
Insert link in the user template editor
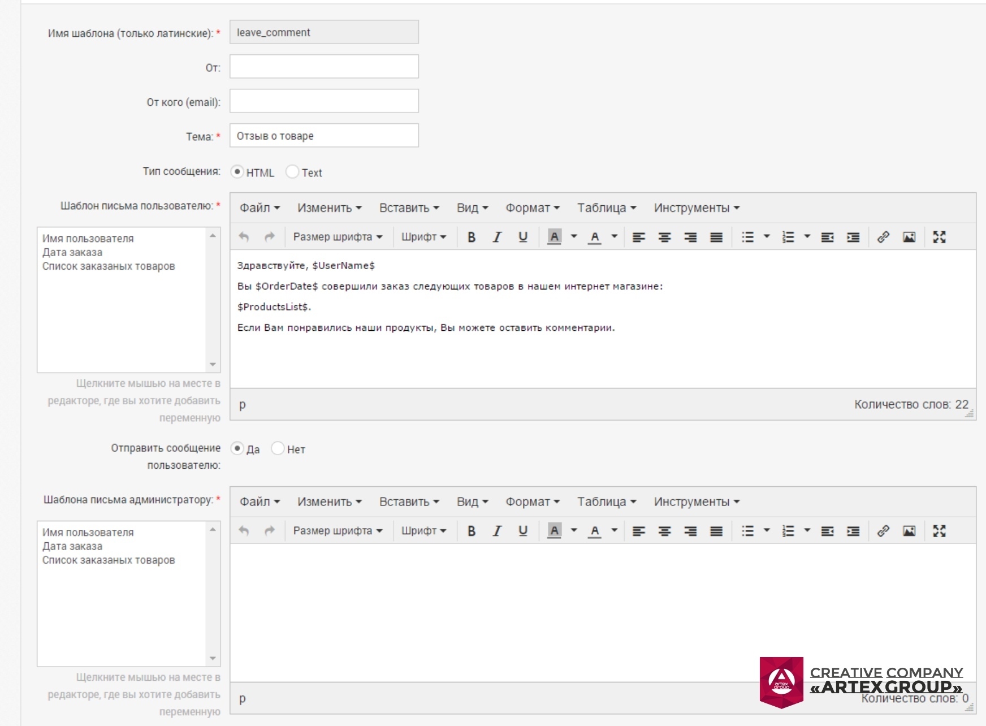click(x=883, y=237)
